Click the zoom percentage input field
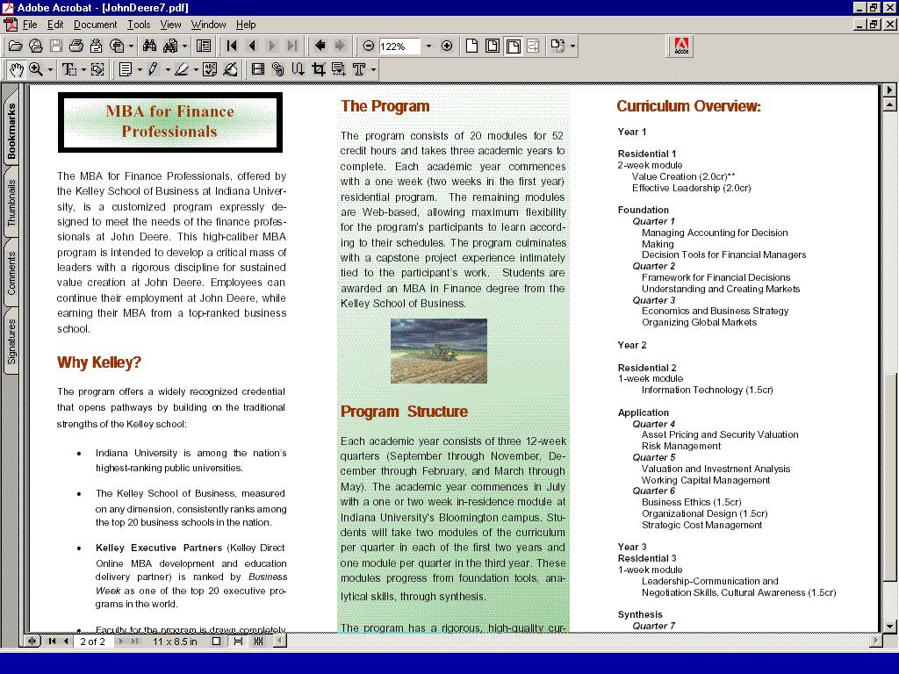 (399, 46)
